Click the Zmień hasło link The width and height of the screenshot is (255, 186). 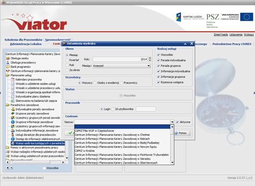click(x=221, y=35)
